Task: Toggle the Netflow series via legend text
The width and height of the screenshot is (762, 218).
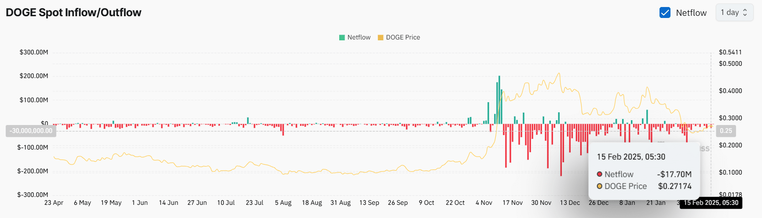Action: (359, 38)
